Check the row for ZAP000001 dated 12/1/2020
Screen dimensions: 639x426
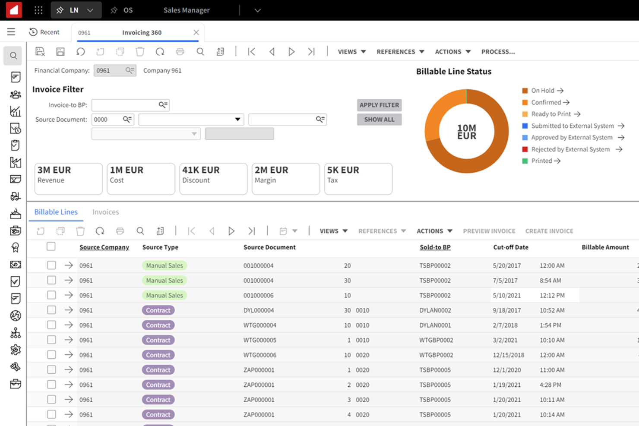pyautogui.click(x=51, y=369)
